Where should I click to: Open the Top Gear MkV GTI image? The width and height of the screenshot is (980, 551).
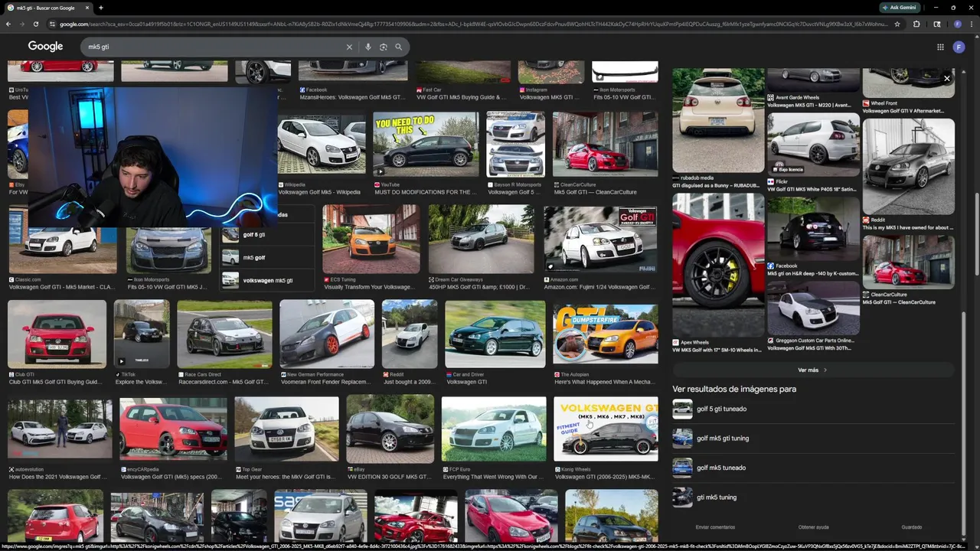click(286, 429)
